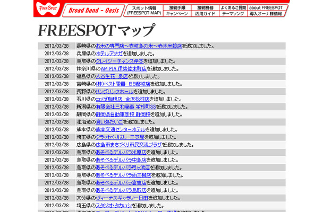Screen dimensions: 324x212
Task: Open the 食い処だいご link
Action: (109, 122)
